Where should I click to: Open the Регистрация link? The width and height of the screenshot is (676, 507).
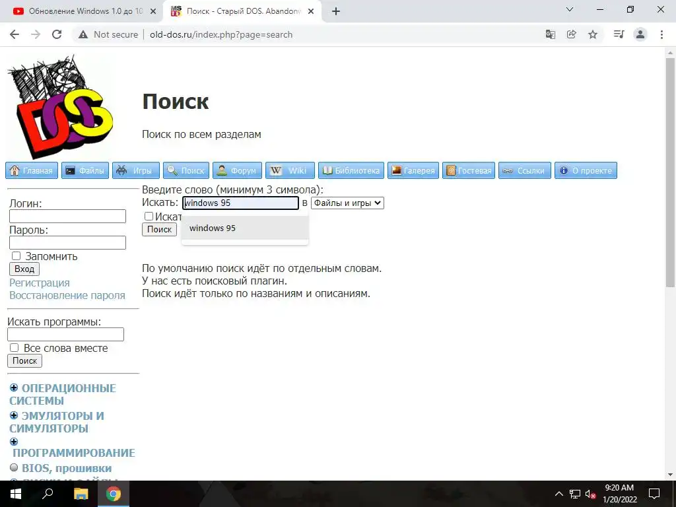click(39, 283)
